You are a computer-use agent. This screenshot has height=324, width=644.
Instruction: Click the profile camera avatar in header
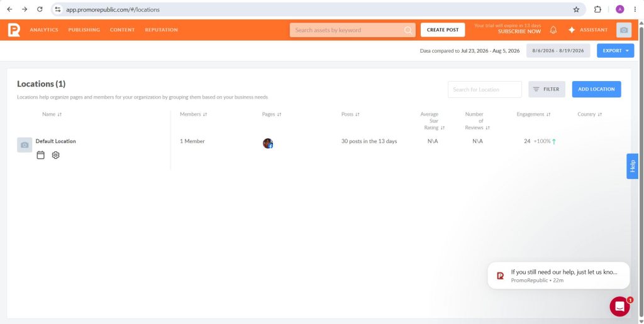tap(623, 30)
